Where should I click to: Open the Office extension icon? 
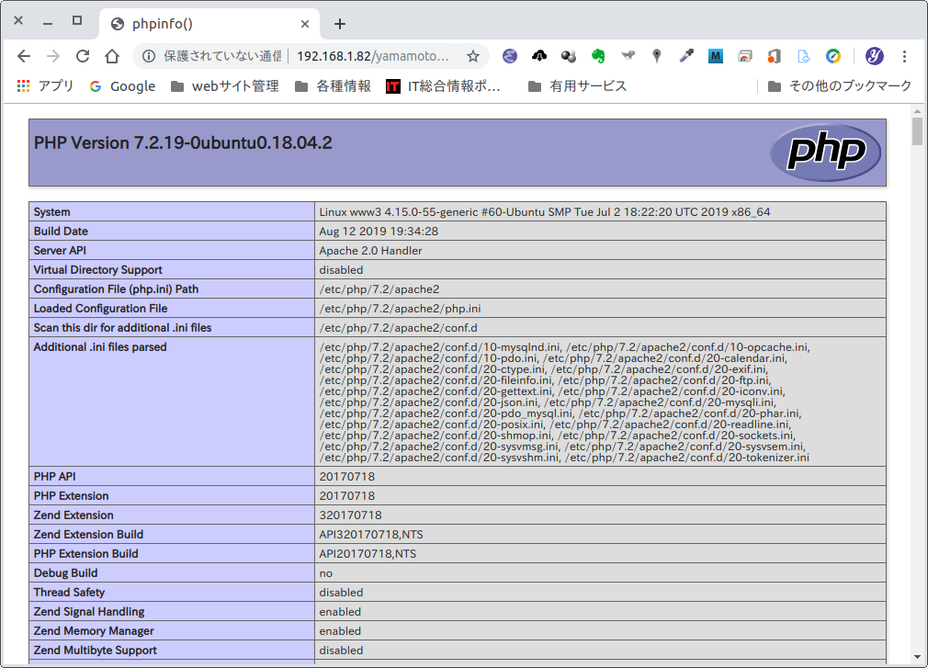tap(775, 56)
